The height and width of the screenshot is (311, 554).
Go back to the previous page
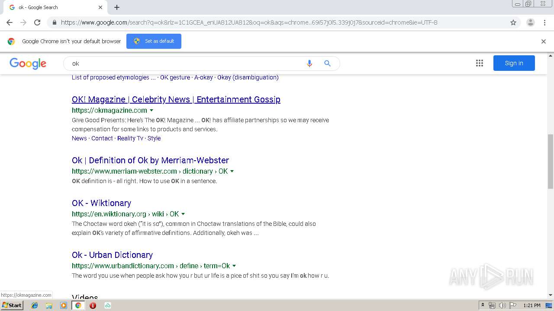coord(10,22)
